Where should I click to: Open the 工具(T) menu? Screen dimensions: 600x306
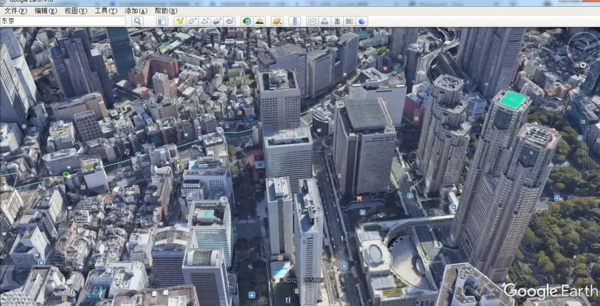[x=106, y=11]
